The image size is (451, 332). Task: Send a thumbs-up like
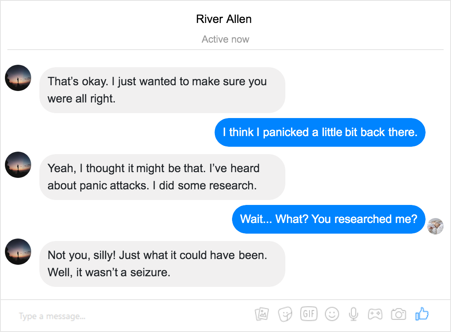click(x=422, y=314)
